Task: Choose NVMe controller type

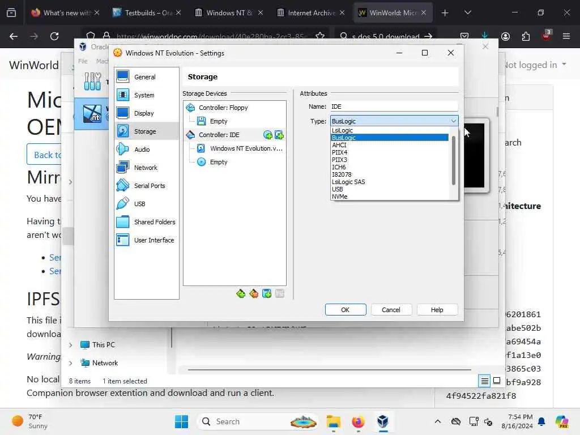Action: 390,197
